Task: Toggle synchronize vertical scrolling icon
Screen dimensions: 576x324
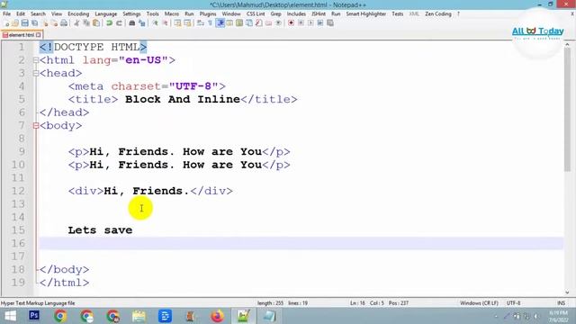Action: click(178, 23)
